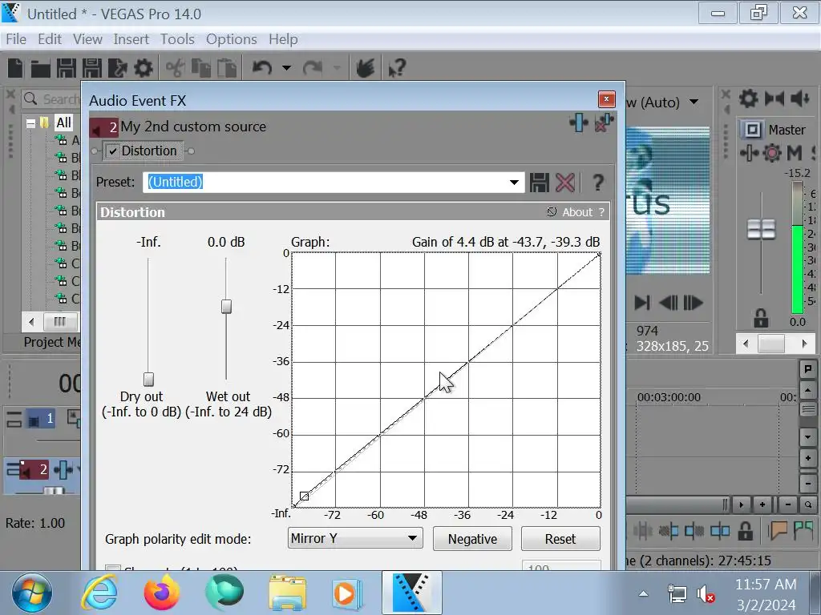Click scroll left arrow in Project Media
Screen dimensions: 821x615
click(x=31, y=322)
